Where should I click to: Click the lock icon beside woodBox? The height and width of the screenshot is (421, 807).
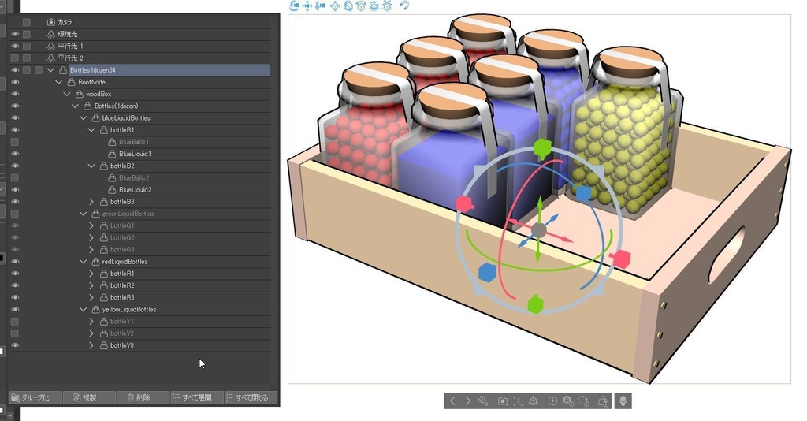[x=80, y=94]
